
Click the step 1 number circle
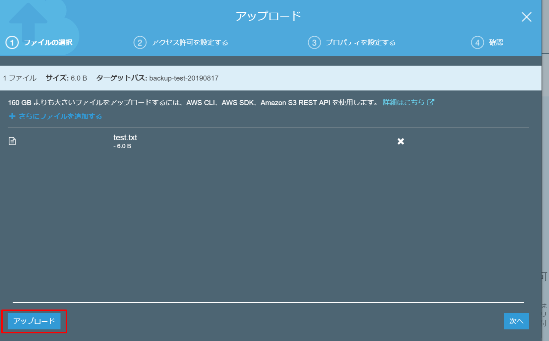pyautogui.click(x=12, y=43)
